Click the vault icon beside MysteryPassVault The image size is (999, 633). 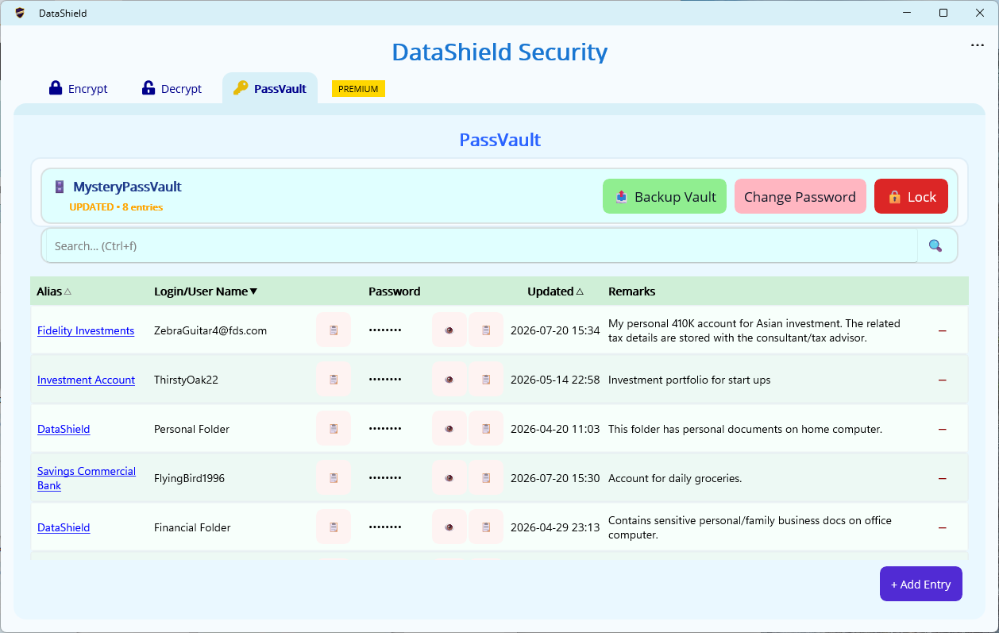pyautogui.click(x=60, y=187)
